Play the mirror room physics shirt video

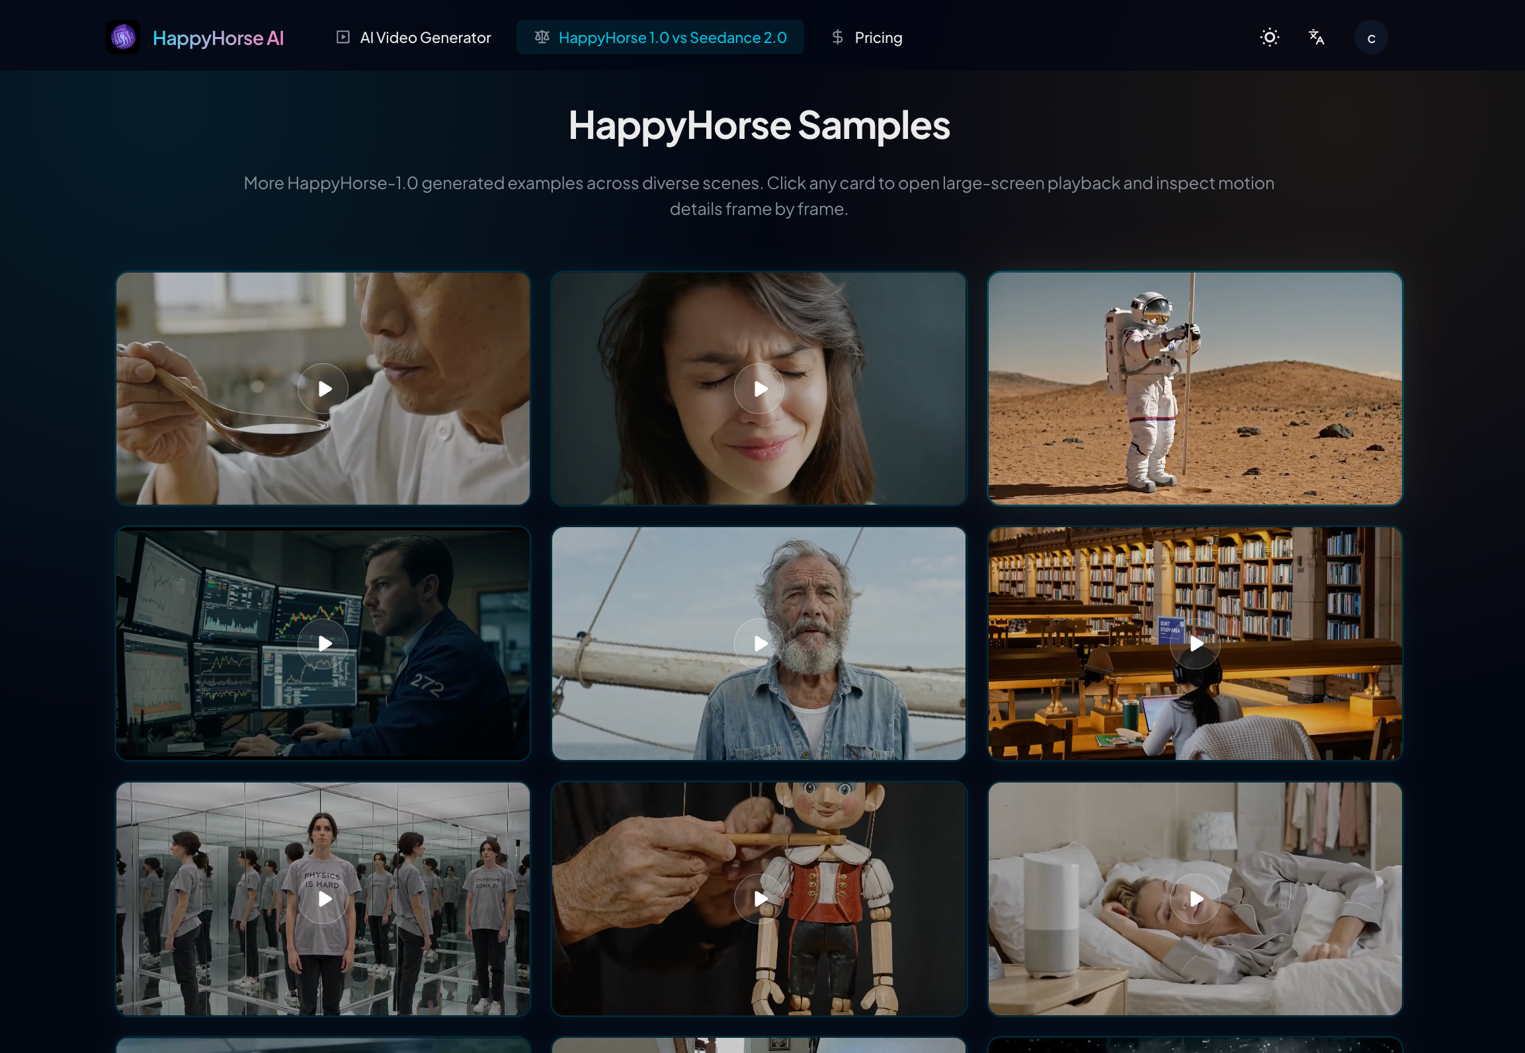coord(323,898)
